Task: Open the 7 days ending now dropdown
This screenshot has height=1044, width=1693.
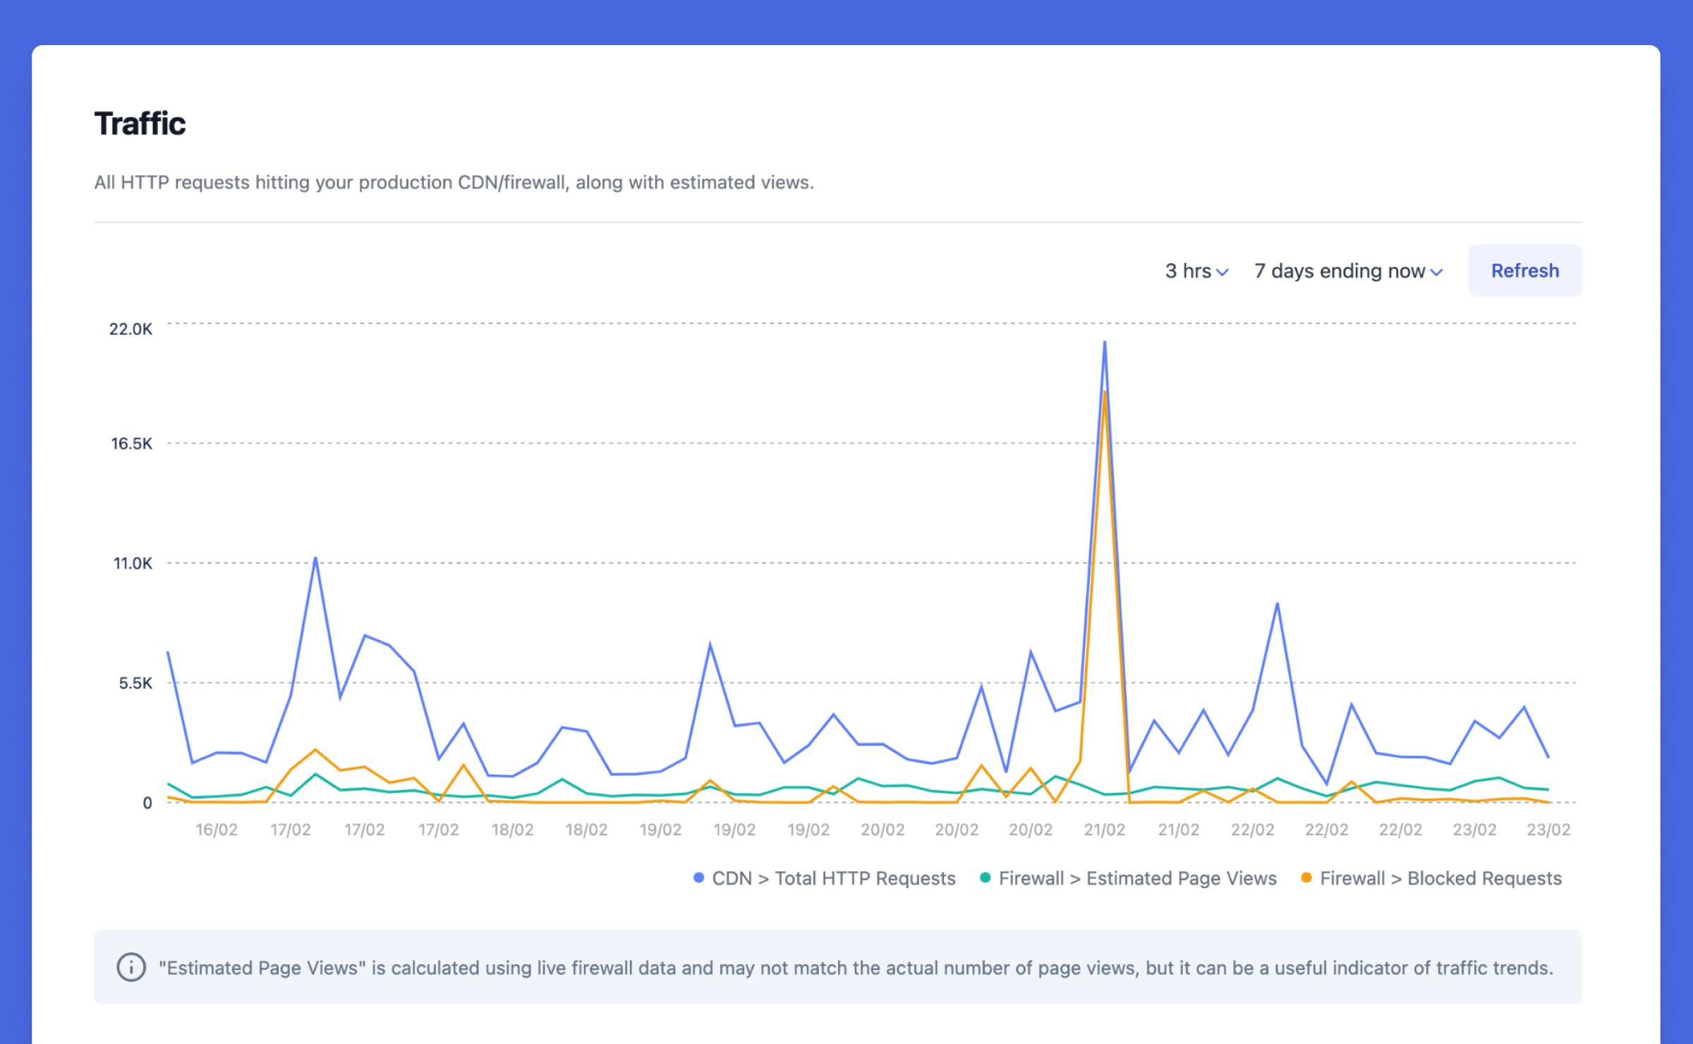Action: pyautogui.click(x=1340, y=271)
